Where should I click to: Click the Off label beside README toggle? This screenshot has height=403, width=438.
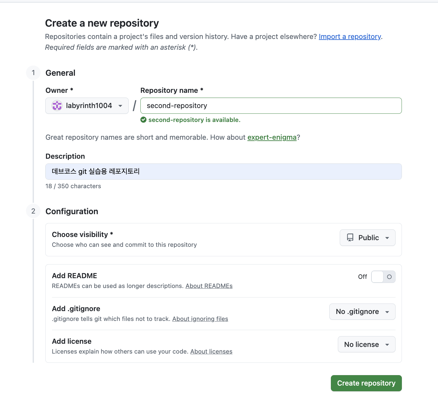(x=362, y=277)
